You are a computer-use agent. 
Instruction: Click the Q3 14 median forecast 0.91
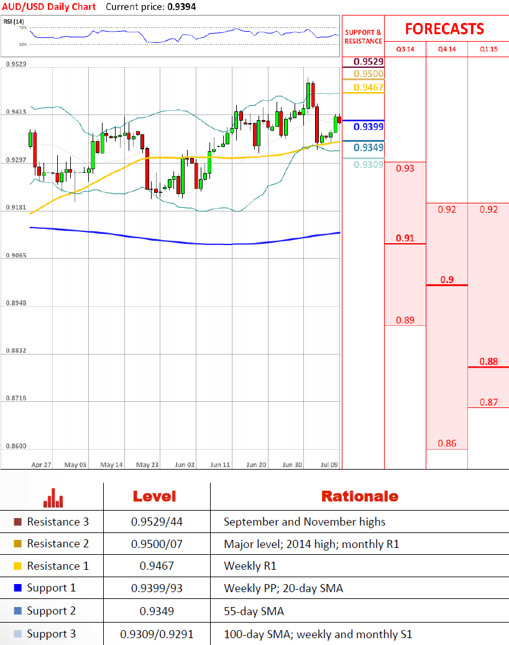click(405, 238)
